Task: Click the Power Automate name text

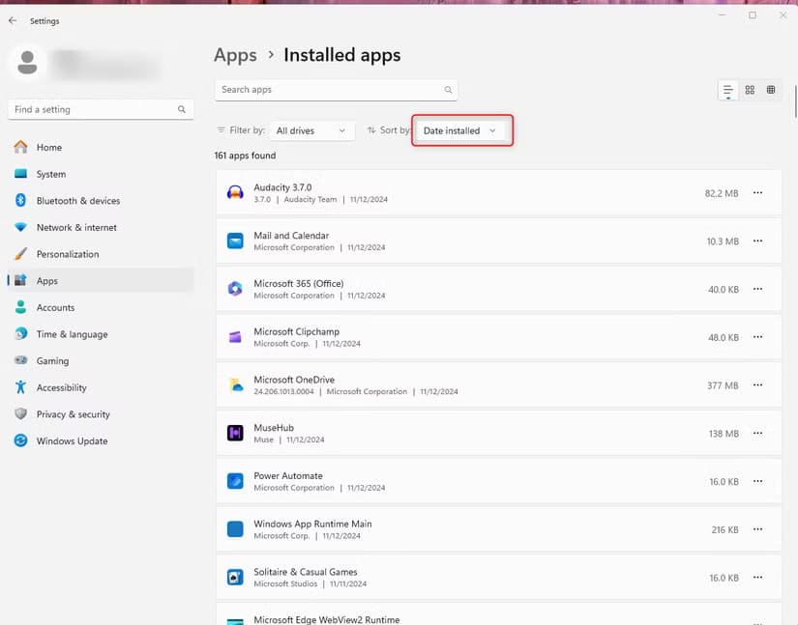Action: tap(288, 475)
